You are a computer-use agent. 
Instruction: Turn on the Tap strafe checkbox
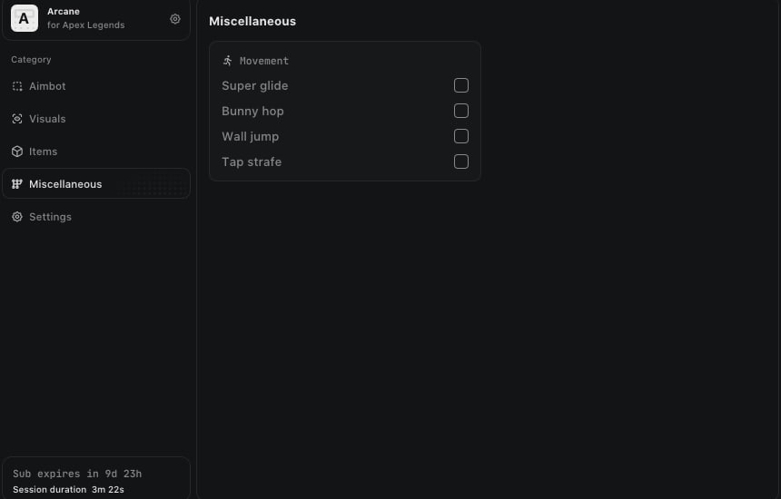tap(461, 161)
